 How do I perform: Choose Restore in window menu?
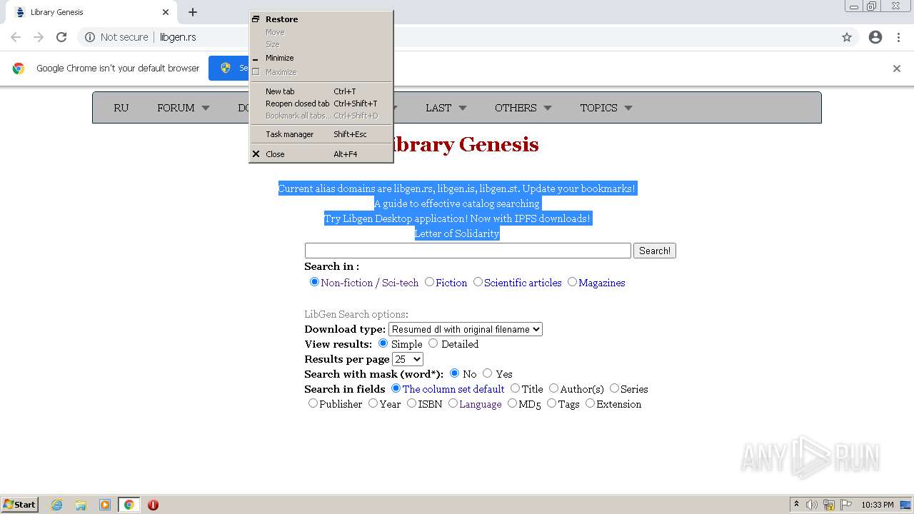pyautogui.click(x=321, y=19)
